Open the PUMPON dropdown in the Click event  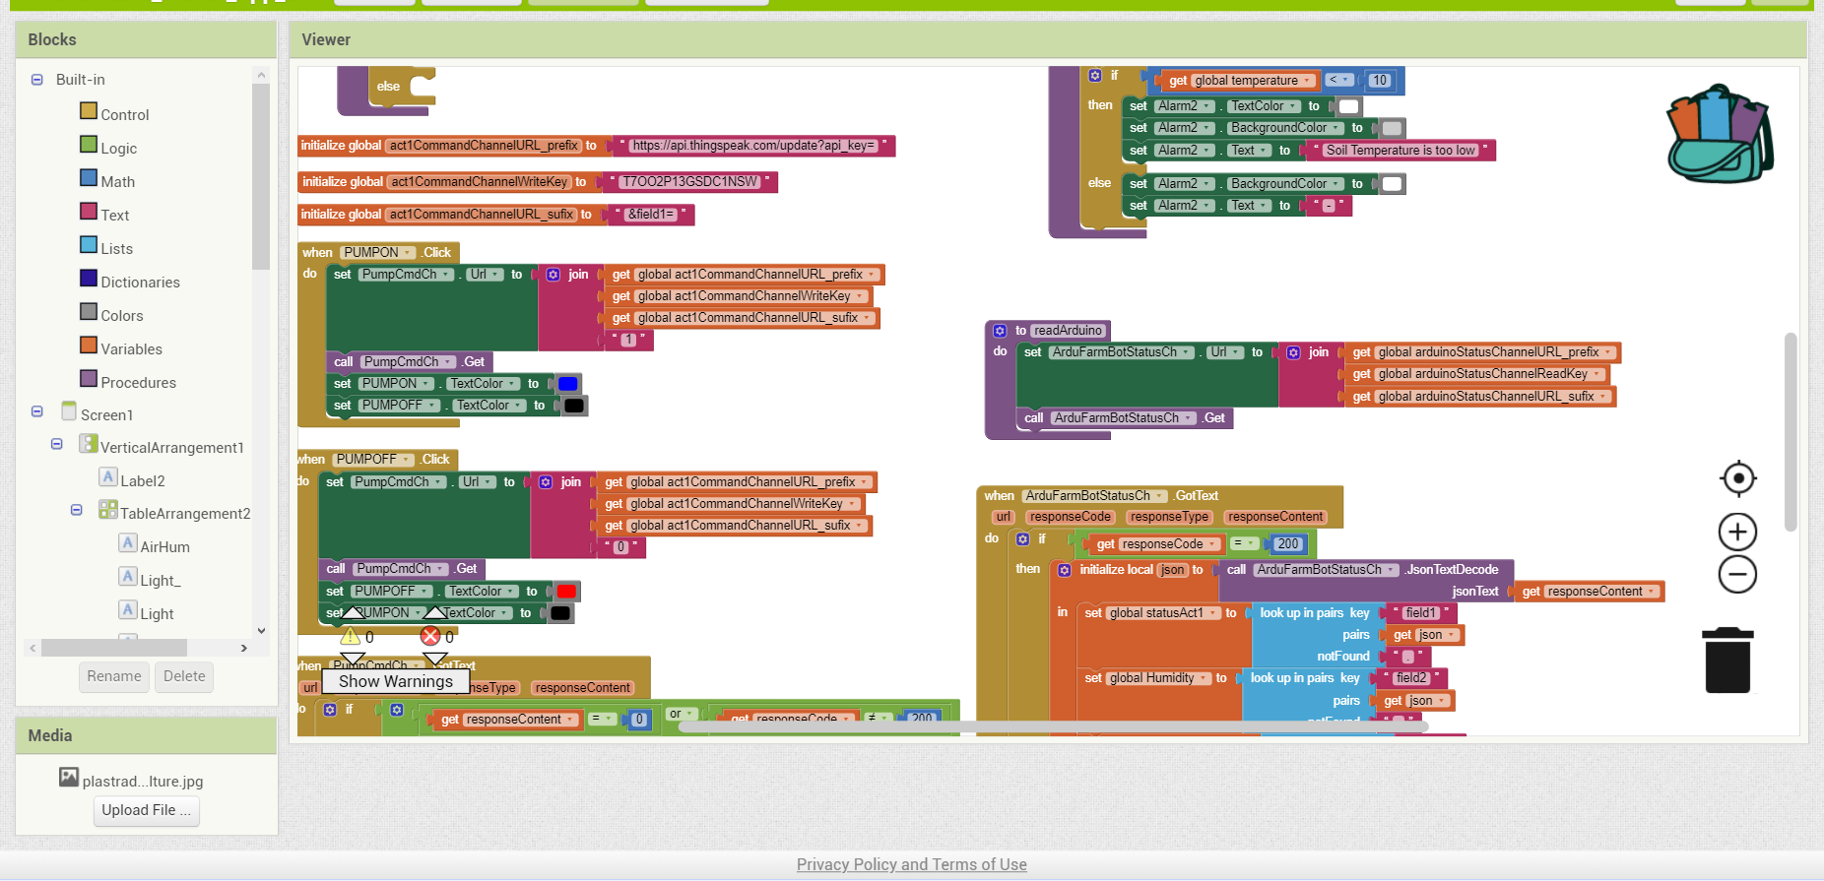(x=378, y=253)
